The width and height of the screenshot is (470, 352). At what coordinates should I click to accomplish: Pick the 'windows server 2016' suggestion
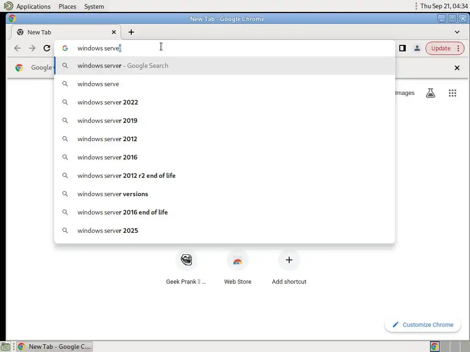(x=224, y=157)
